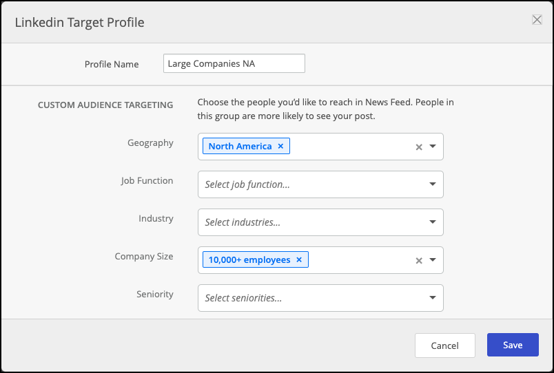Click the Geography field label
The height and width of the screenshot is (373, 554).
click(150, 143)
